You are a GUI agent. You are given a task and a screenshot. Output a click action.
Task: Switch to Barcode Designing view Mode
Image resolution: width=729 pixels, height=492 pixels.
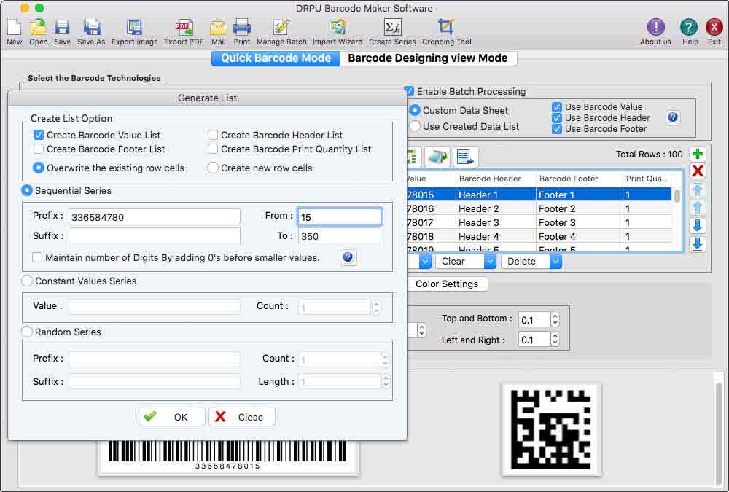coord(428,58)
